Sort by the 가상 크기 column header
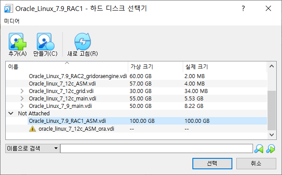The height and width of the screenshot is (175, 282). point(155,67)
